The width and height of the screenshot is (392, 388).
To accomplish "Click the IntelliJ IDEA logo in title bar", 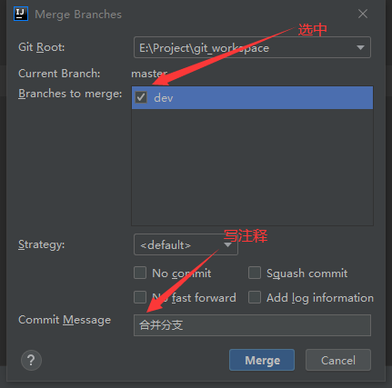I will click(21, 14).
